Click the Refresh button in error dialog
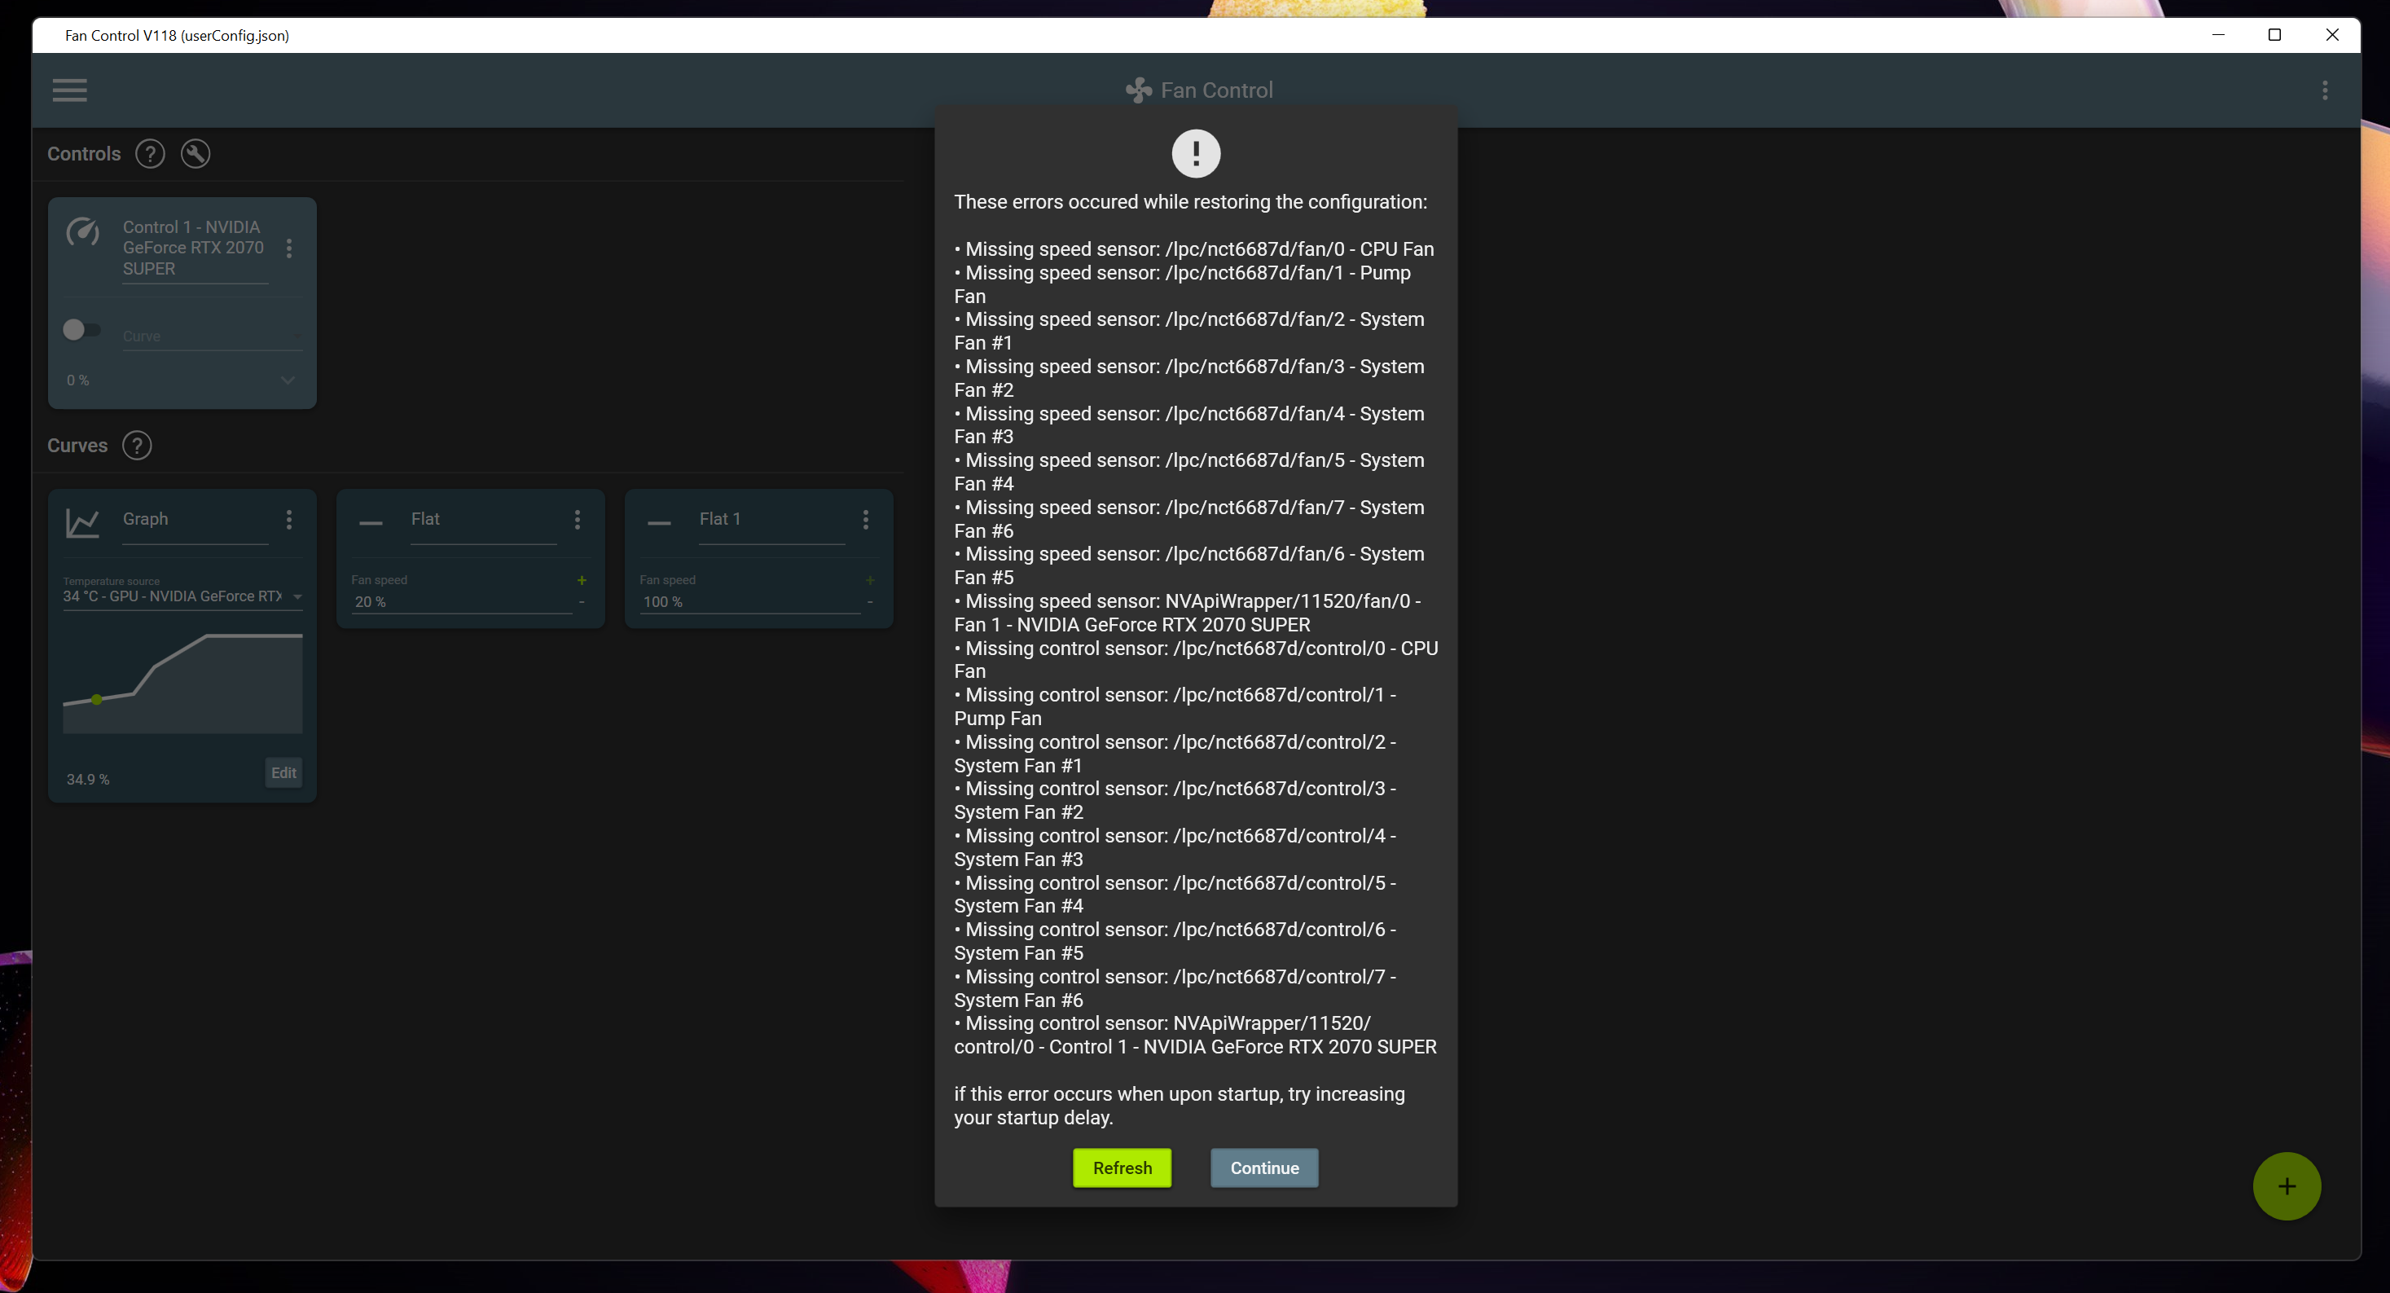Image resolution: width=2390 pixels, height=1293 pixels. point(1122,1168)
